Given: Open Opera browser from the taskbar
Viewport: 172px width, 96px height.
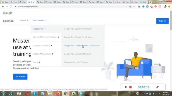Looking at the screenshot, I should pos(27,94).
